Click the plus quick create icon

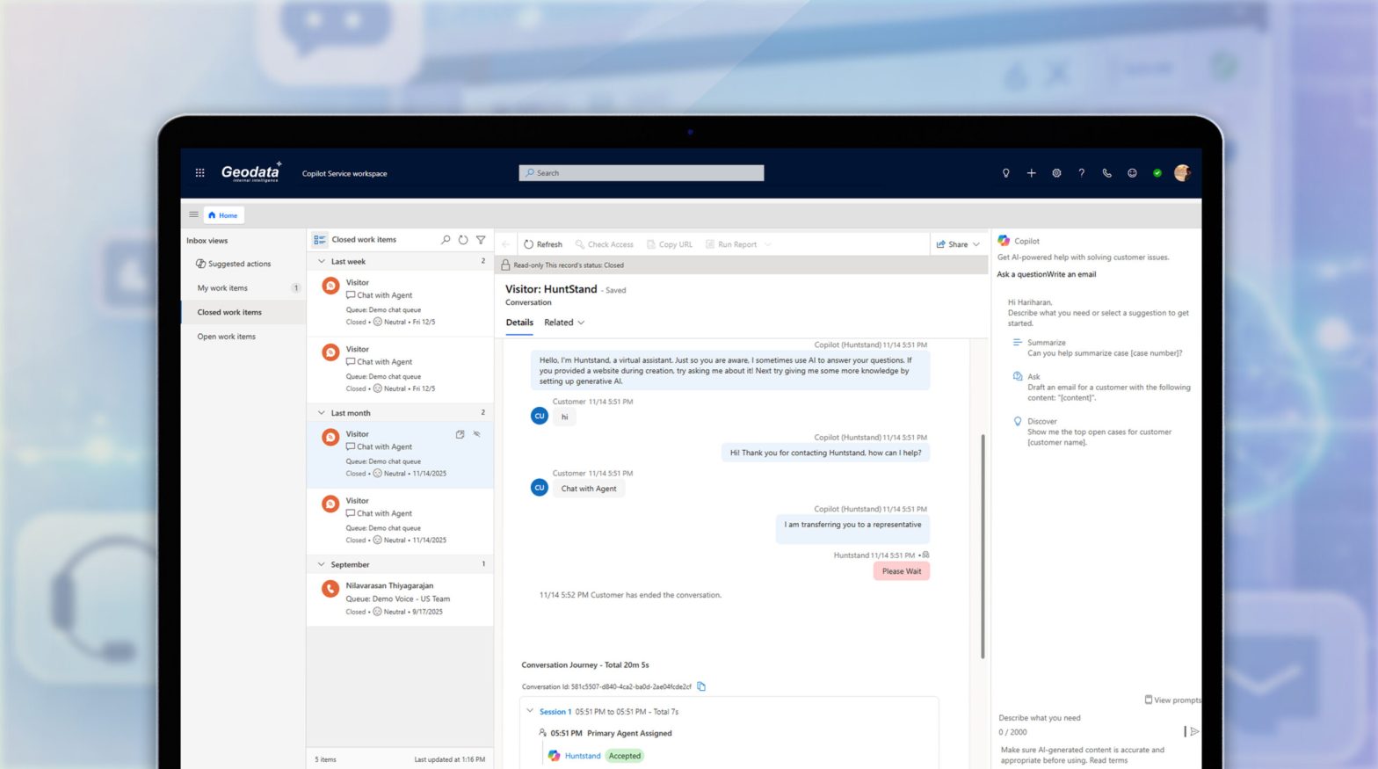1032,173
